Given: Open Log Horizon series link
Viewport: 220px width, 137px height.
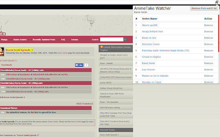Looking at the screenshot, I should coord(148,70).
